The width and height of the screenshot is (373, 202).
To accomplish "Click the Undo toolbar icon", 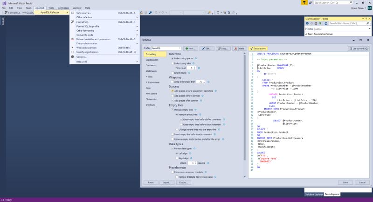I will [156, 13].
